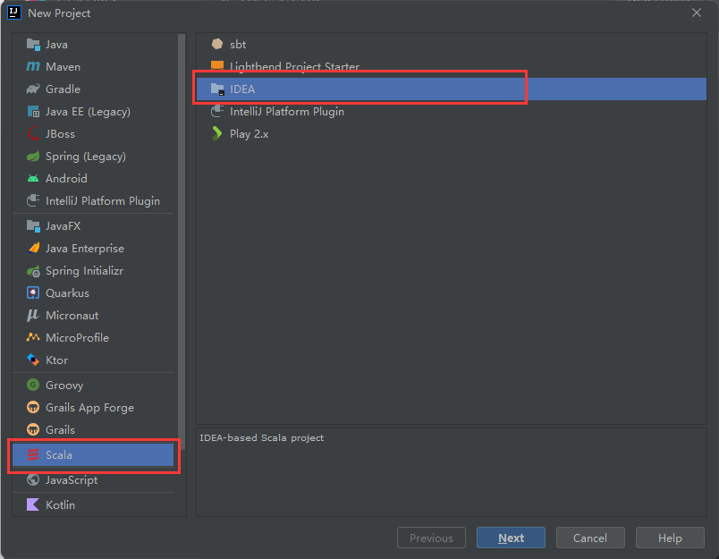Click the Java folder icon
719x559 pixels.
pos(33,45)
